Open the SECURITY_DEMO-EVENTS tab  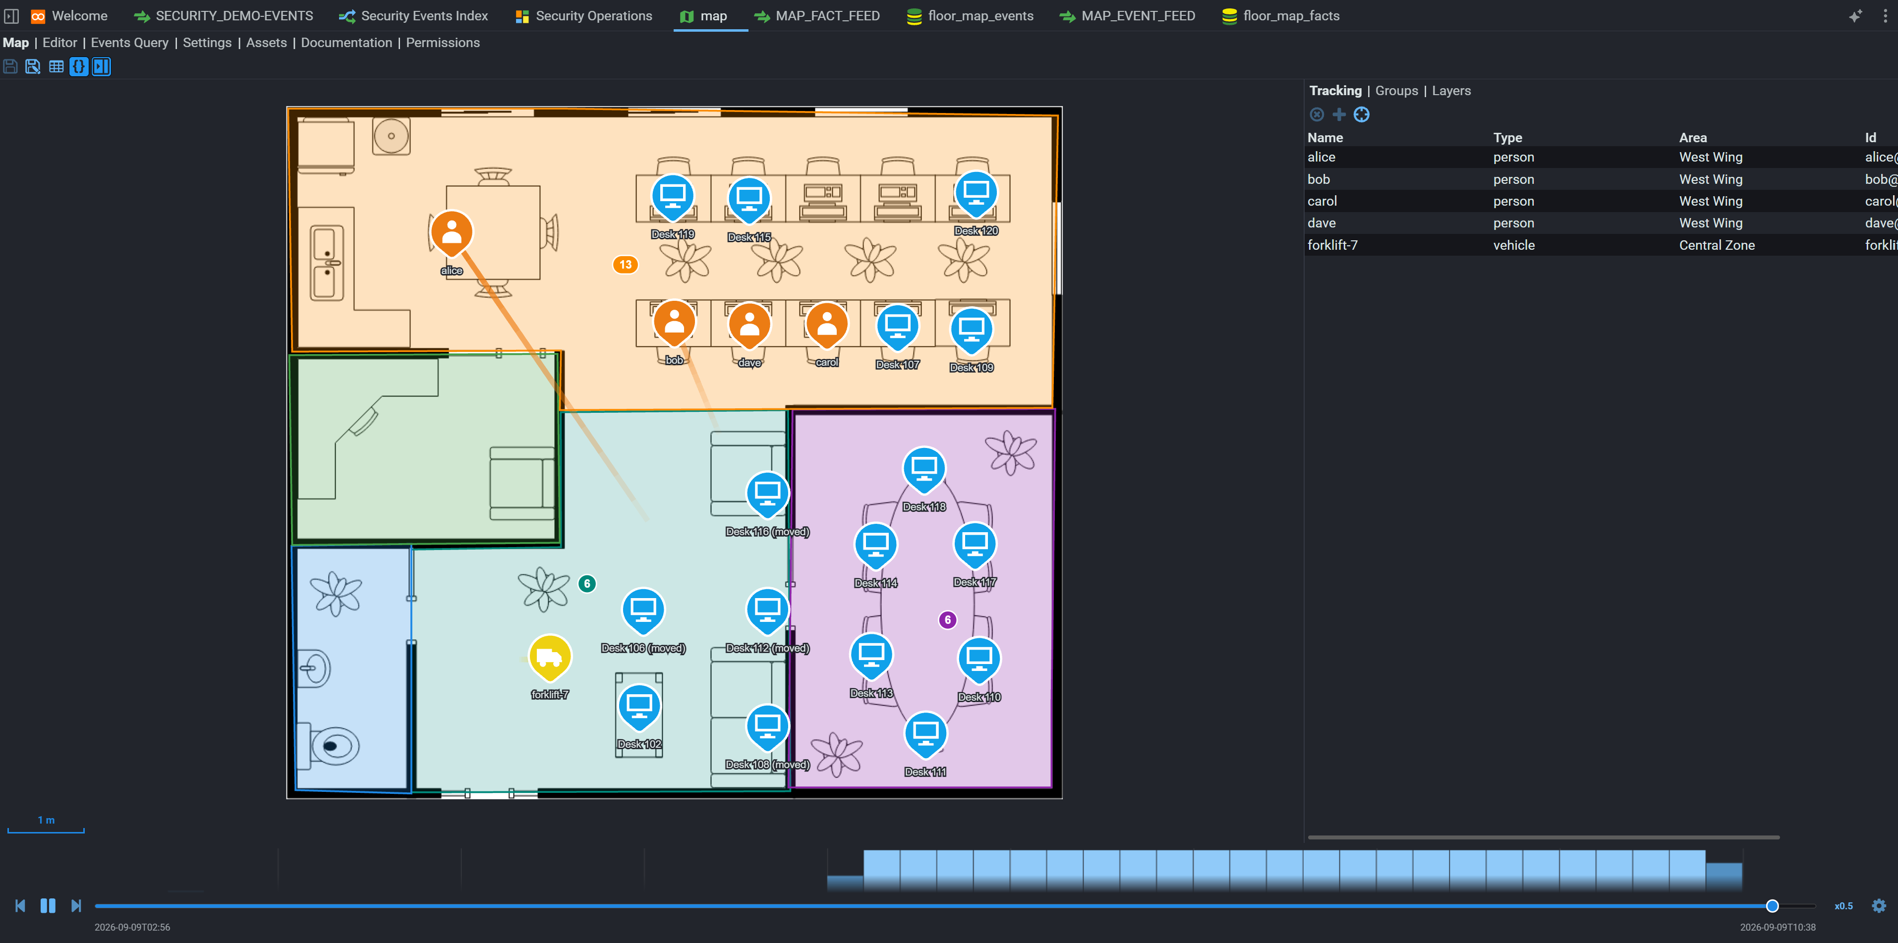click(224, 15)
